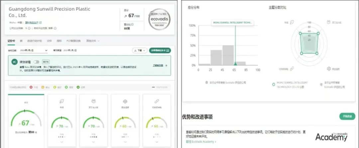Open the PCF数据交换 tab
This screenshot has width=359, height=148.
click(73, 41)
